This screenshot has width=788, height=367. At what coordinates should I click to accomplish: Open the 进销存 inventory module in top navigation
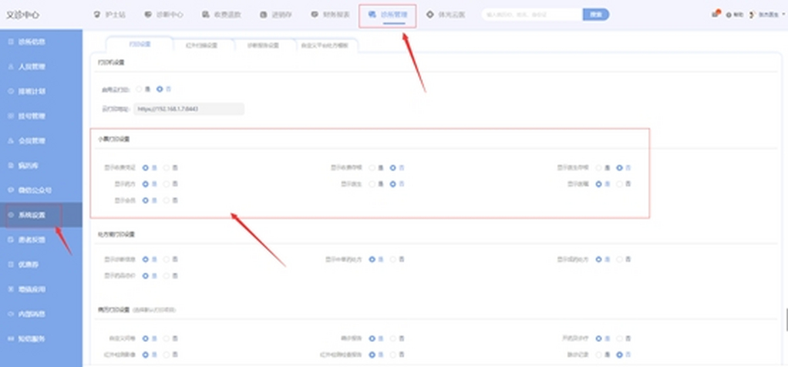tap(276, 14)
